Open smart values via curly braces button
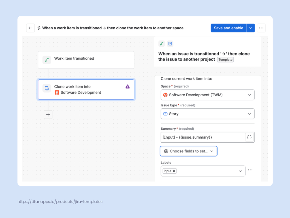This screenshot has height=218, width=290. coord(249,137)
